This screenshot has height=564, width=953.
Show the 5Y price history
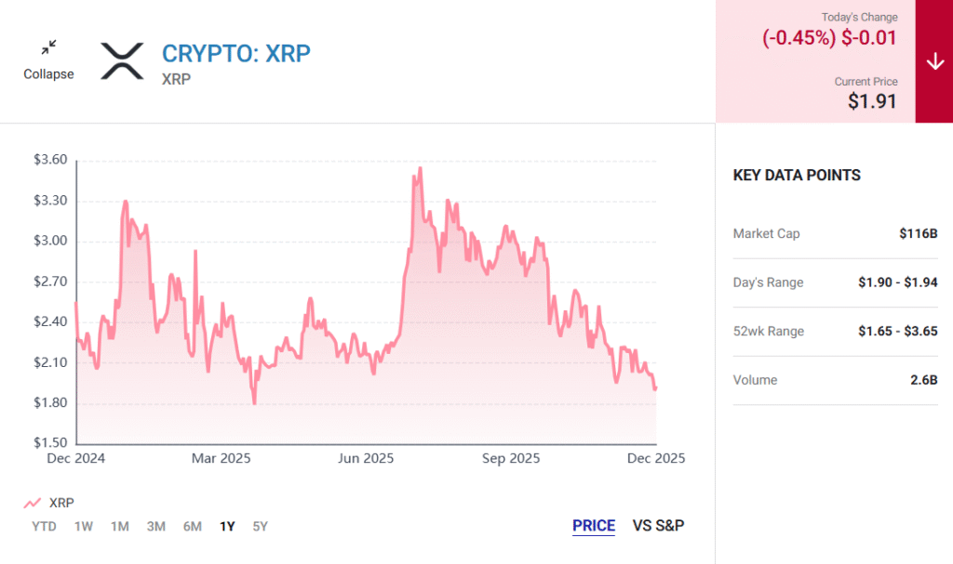tap(260, 527)
